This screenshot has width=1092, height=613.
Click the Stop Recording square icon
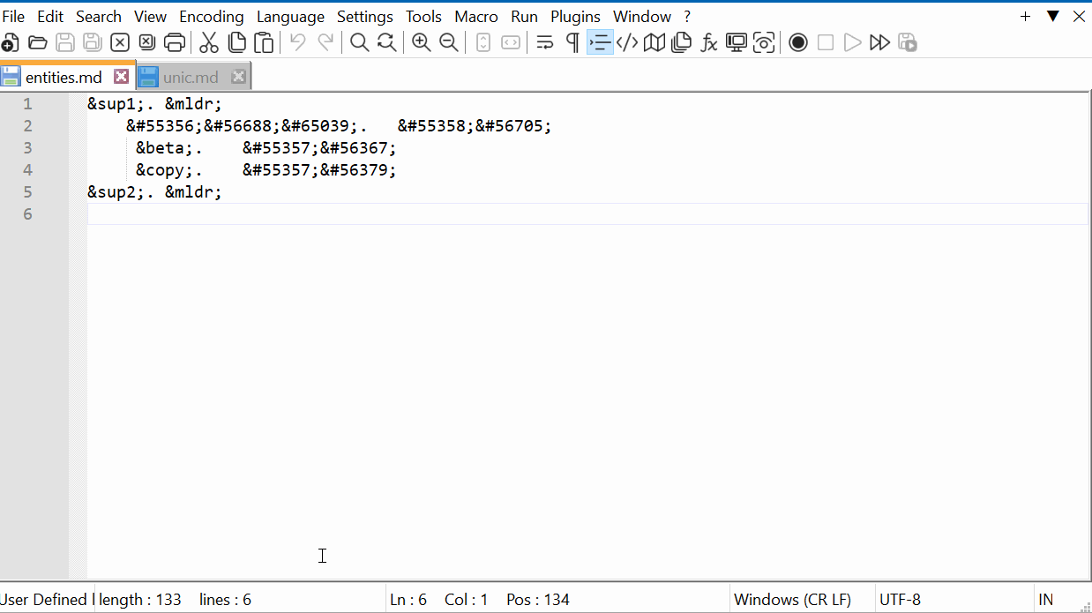pos(826,42)
